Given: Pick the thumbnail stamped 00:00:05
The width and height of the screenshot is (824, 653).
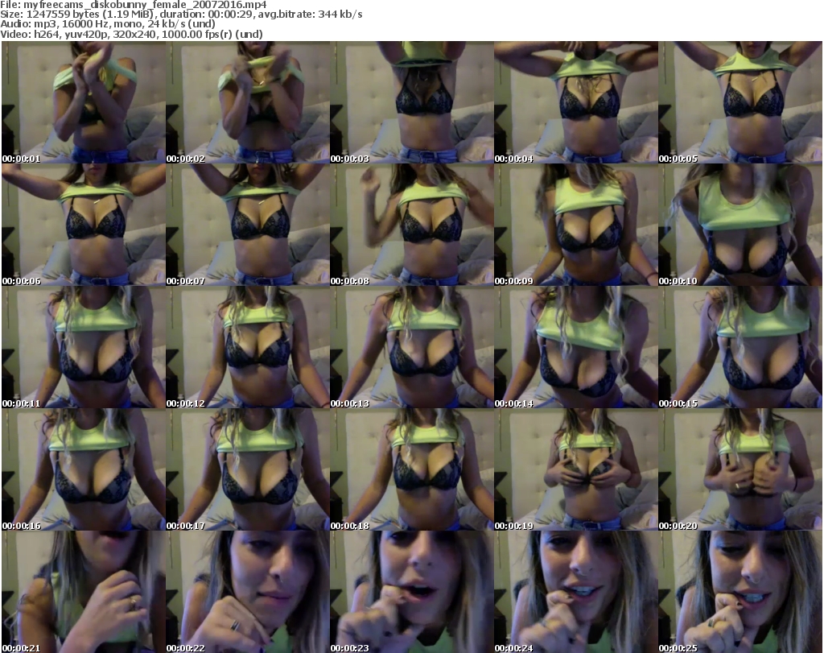Looking at the screenshot, I should point(740,102).
